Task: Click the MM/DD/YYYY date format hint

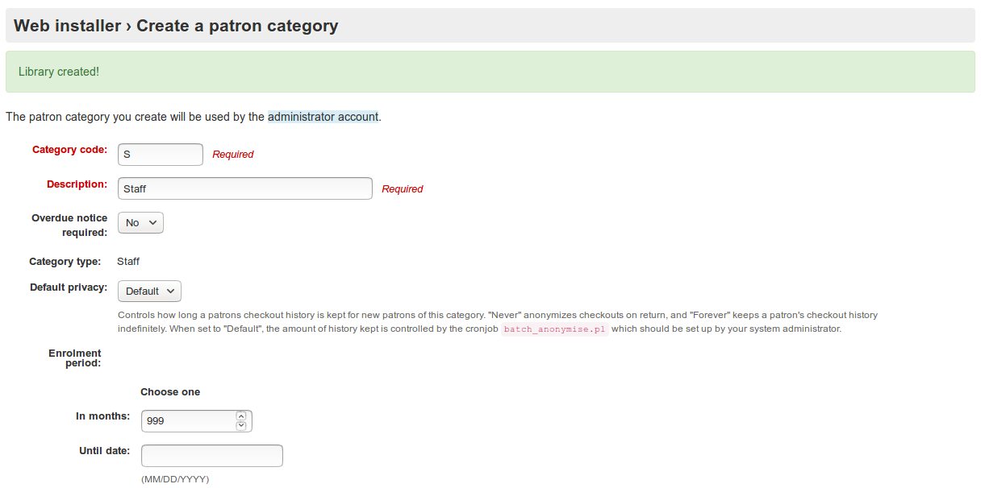Action: (x=175, y=479)
